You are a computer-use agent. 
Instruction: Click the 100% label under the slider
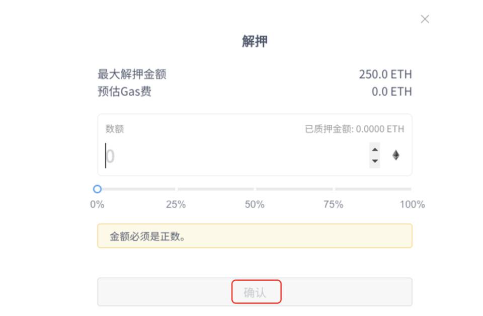click(x=412, y=204)
